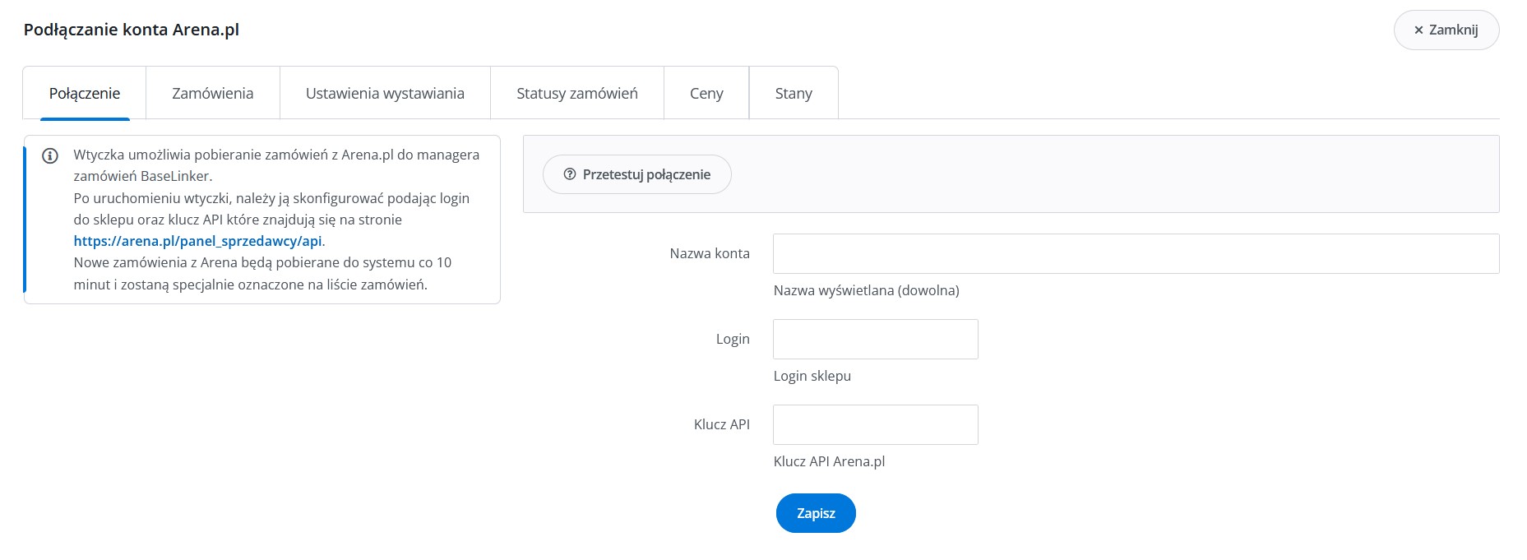The image size is (1527, 560).
Task: Focus the Klucz API input field
Action: click(876, 424)
